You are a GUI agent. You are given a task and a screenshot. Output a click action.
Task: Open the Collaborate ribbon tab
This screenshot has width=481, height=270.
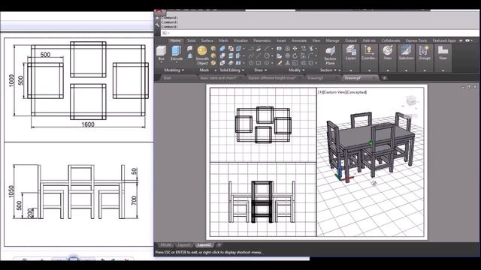point(391,40)
